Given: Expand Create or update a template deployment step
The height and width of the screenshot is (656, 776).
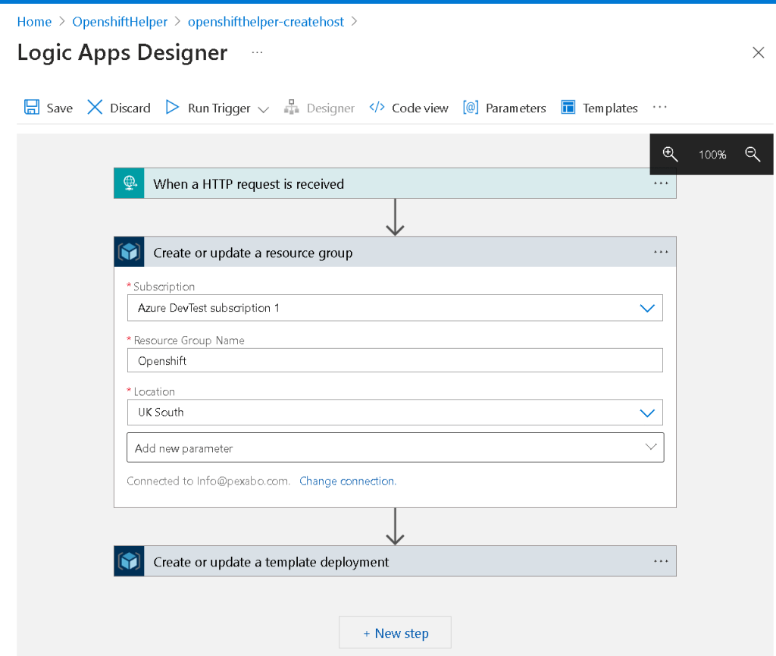Looking at the screenshot, I should pos(395,561).
